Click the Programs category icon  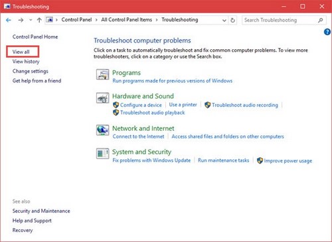tap(102, 74)
